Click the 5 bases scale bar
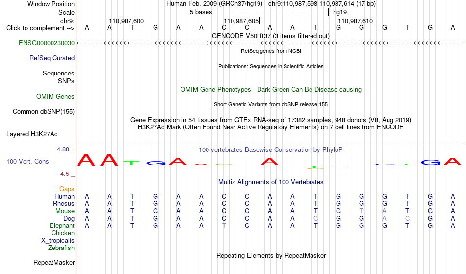This screenshot has height=274, width=466. click(271, 12)
